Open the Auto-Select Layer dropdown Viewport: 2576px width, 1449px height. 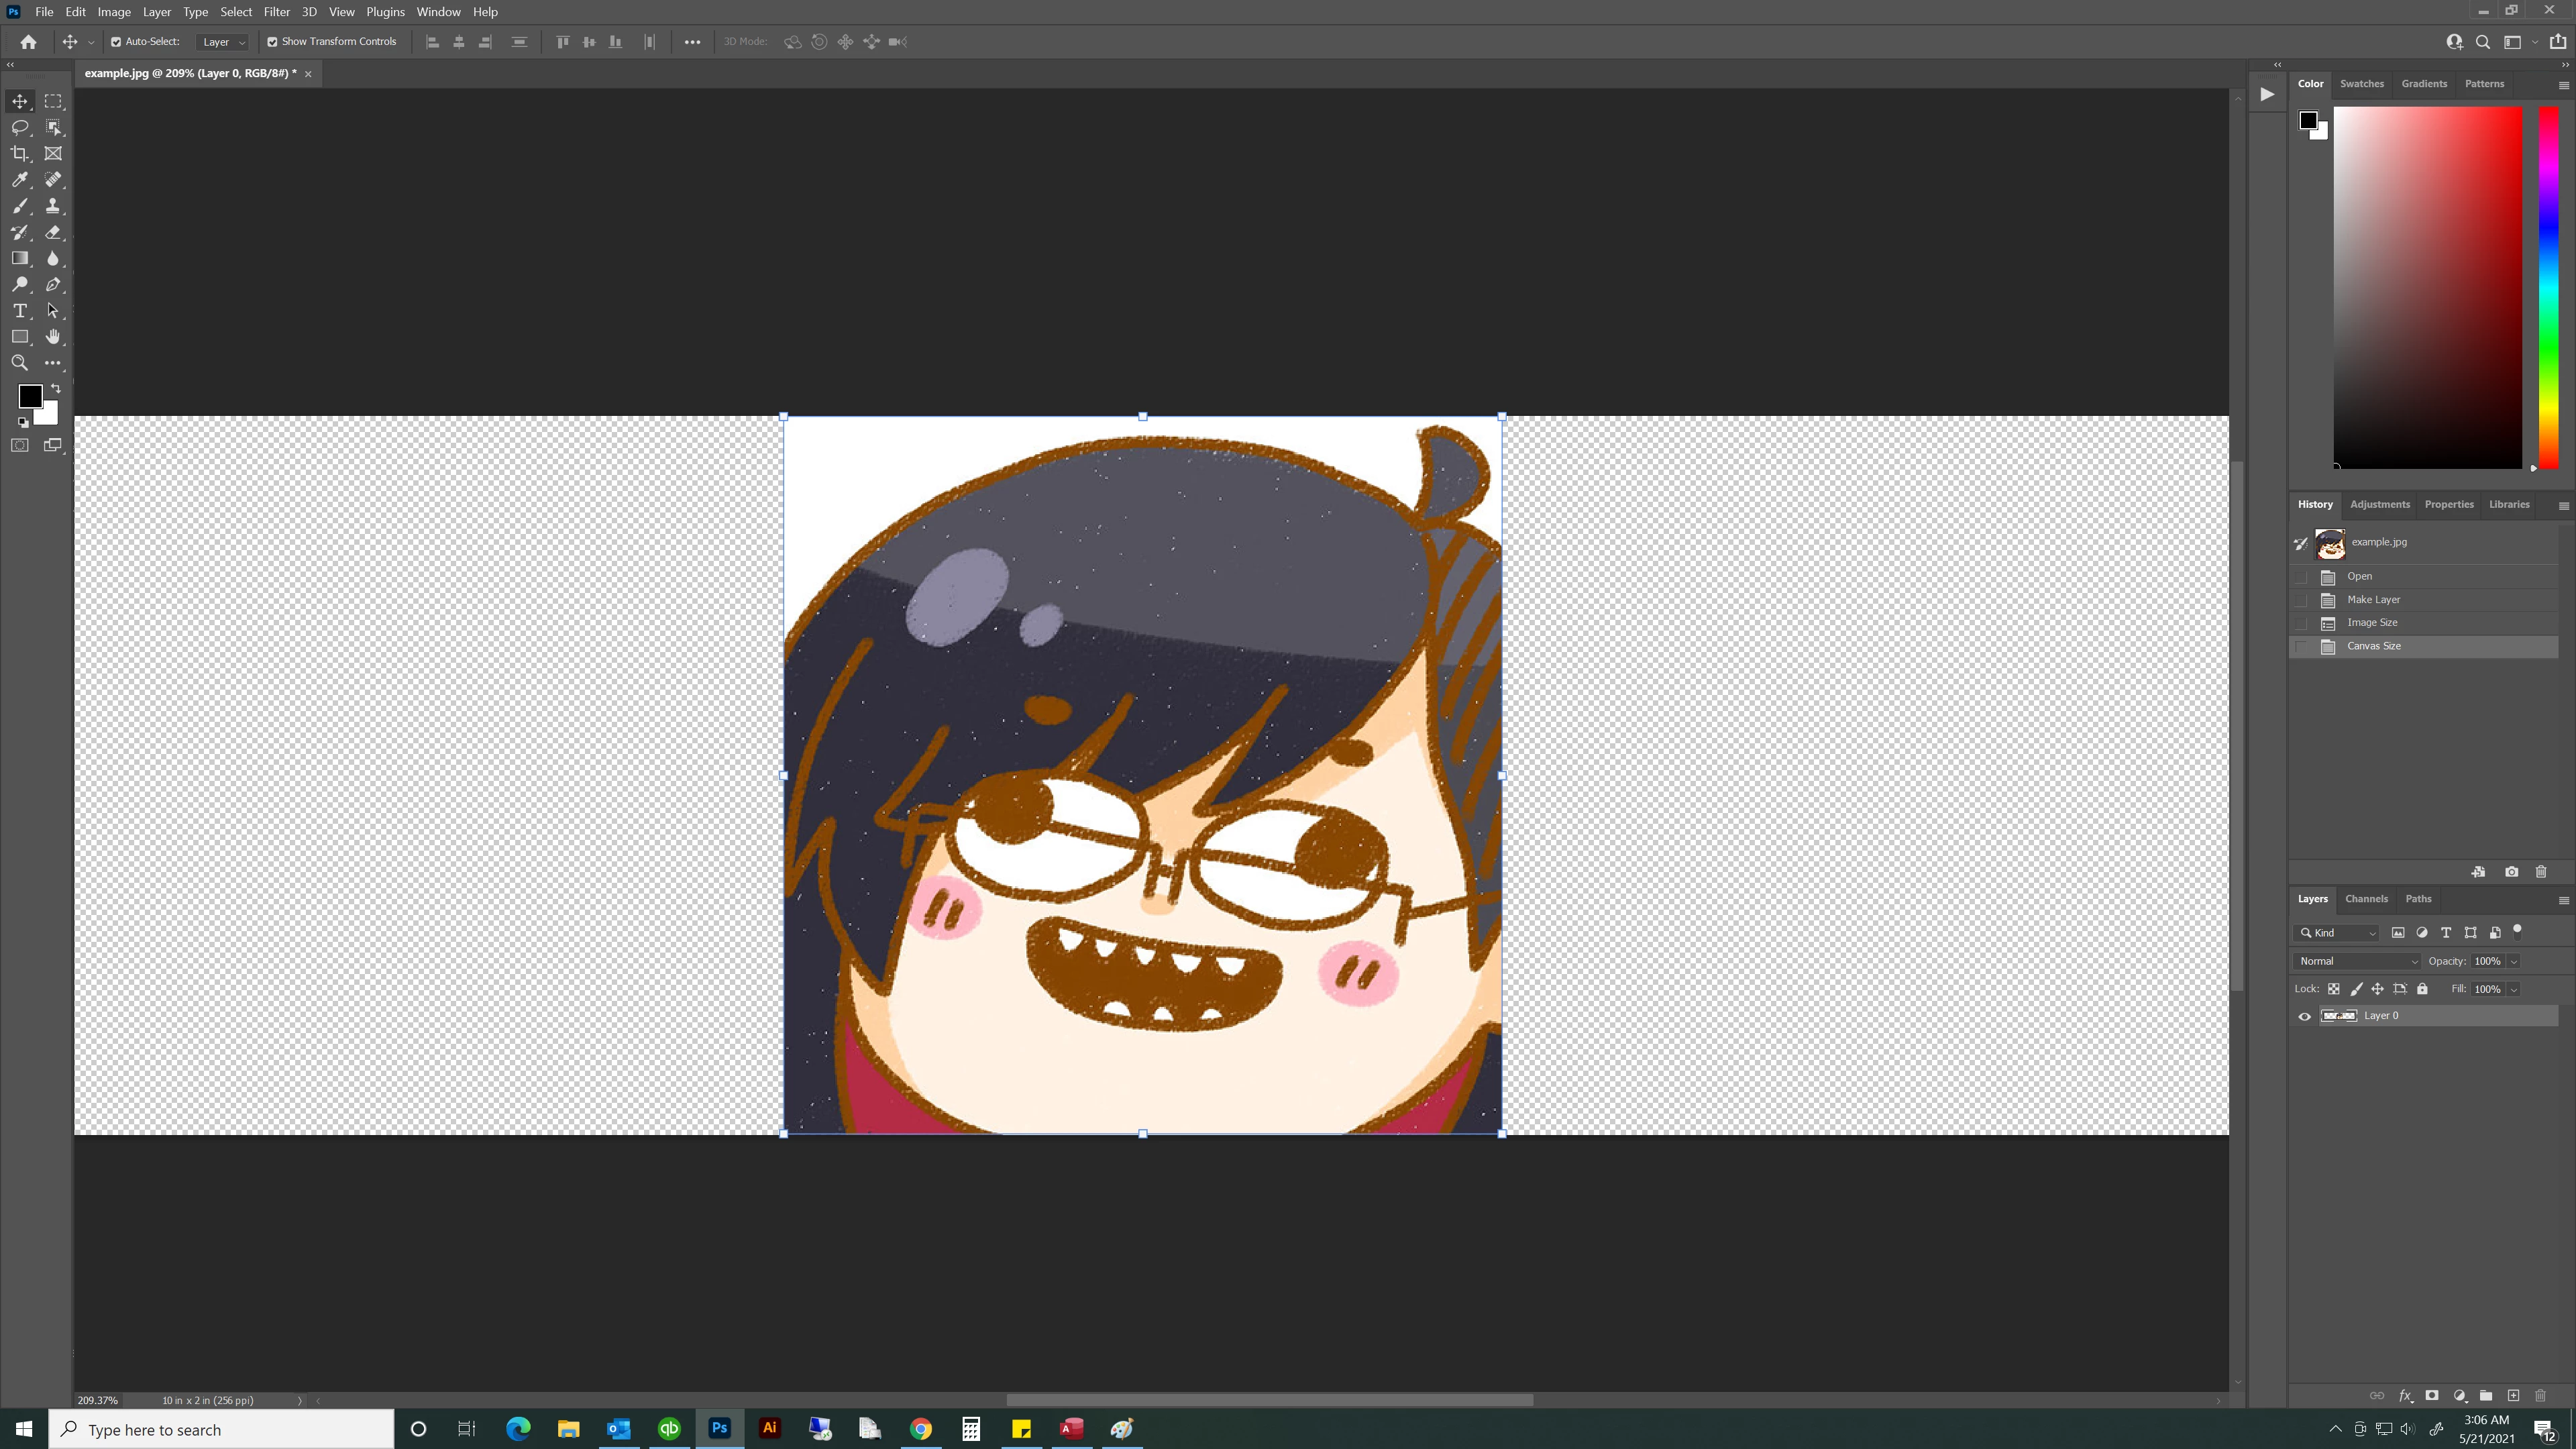(223, 42)
